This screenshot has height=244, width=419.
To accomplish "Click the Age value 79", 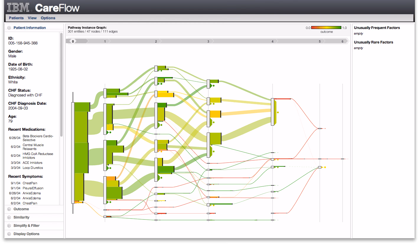I will click(x=10, y=121).
